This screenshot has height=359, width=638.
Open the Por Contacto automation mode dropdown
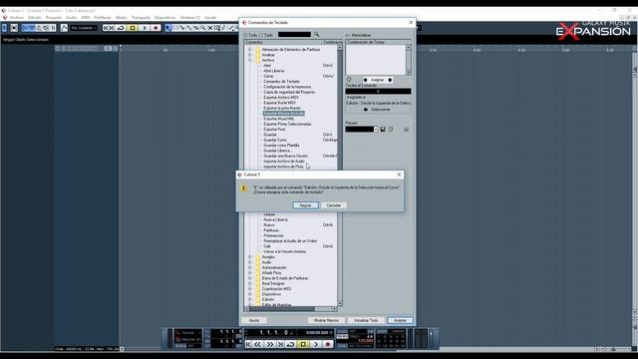pyautogui.click(x=84, y=28)
